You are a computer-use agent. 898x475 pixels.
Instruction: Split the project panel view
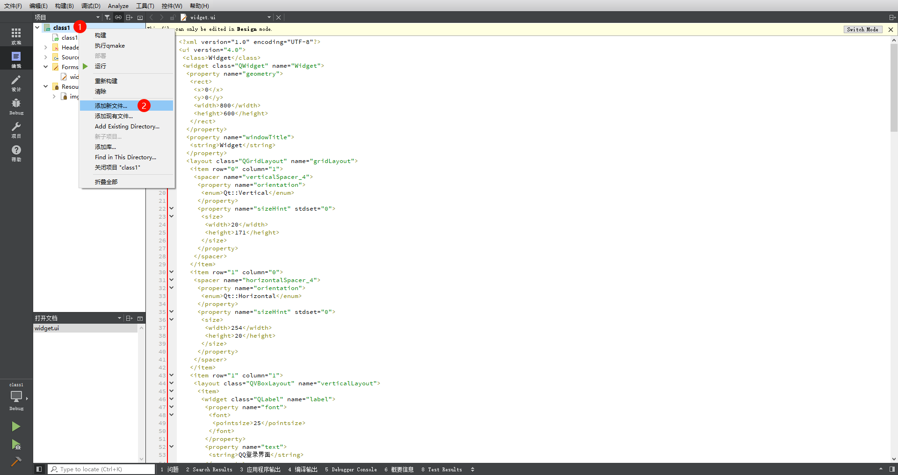point(130,17)
